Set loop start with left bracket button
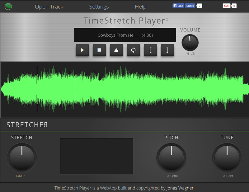 [x=150, y=50]
